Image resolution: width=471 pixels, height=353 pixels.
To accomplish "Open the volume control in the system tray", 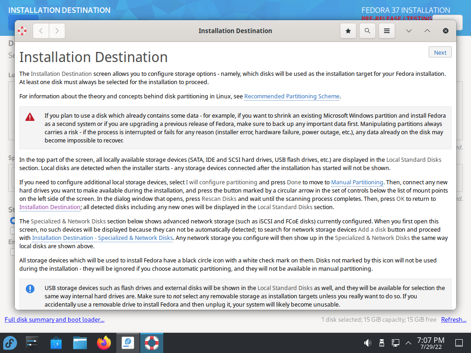I will [368, 343].
